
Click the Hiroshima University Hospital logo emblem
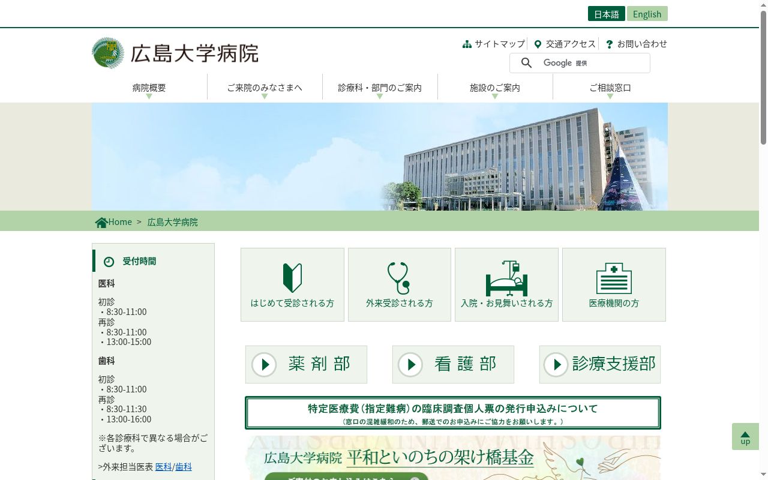(108, 53)
